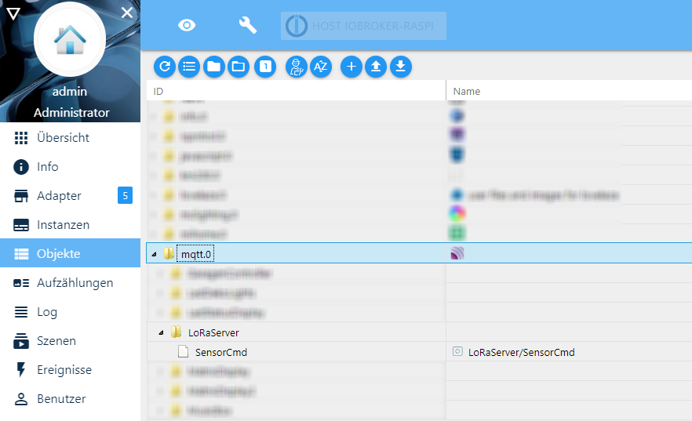Collapse all folders with the solid folder icon
The height and width of the screenshot is (421, 692).
pyautogui.click(x=213, y=67)
